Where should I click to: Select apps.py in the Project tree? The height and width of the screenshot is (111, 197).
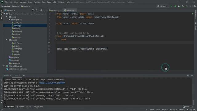(x=17, y=28)
